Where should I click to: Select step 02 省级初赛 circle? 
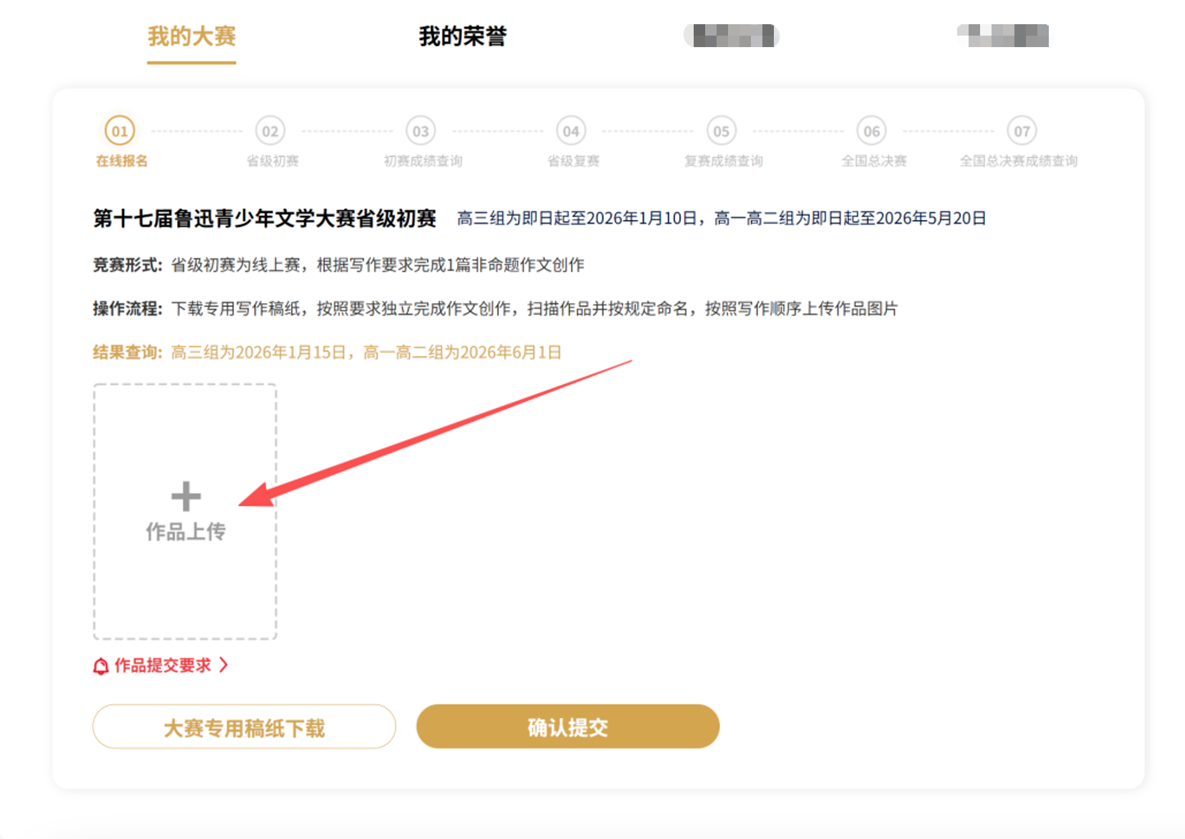[270, 131]
